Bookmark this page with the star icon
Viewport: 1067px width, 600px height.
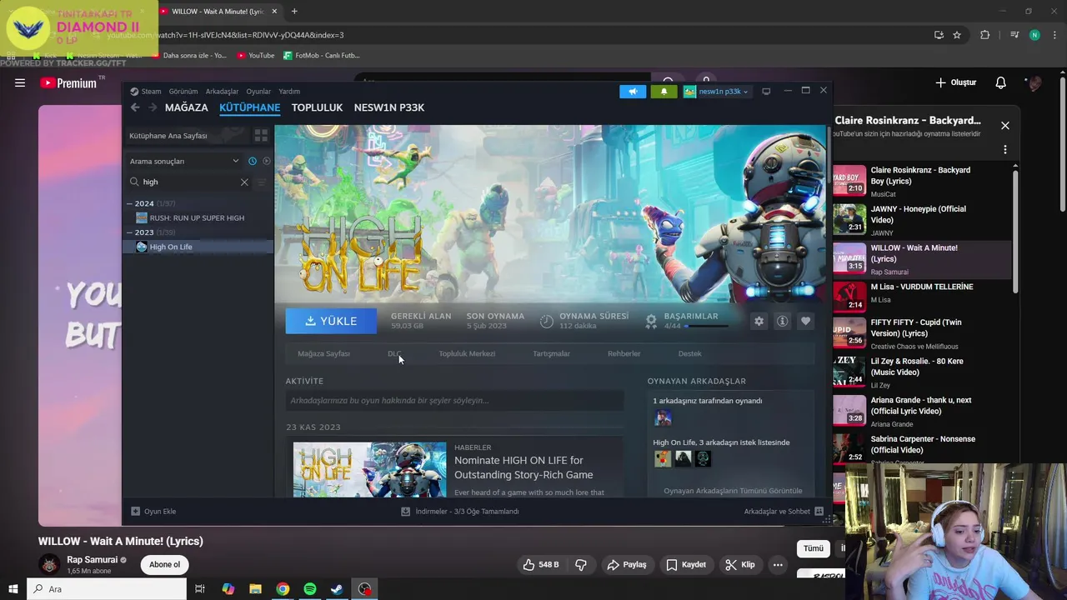pos(957,35)
